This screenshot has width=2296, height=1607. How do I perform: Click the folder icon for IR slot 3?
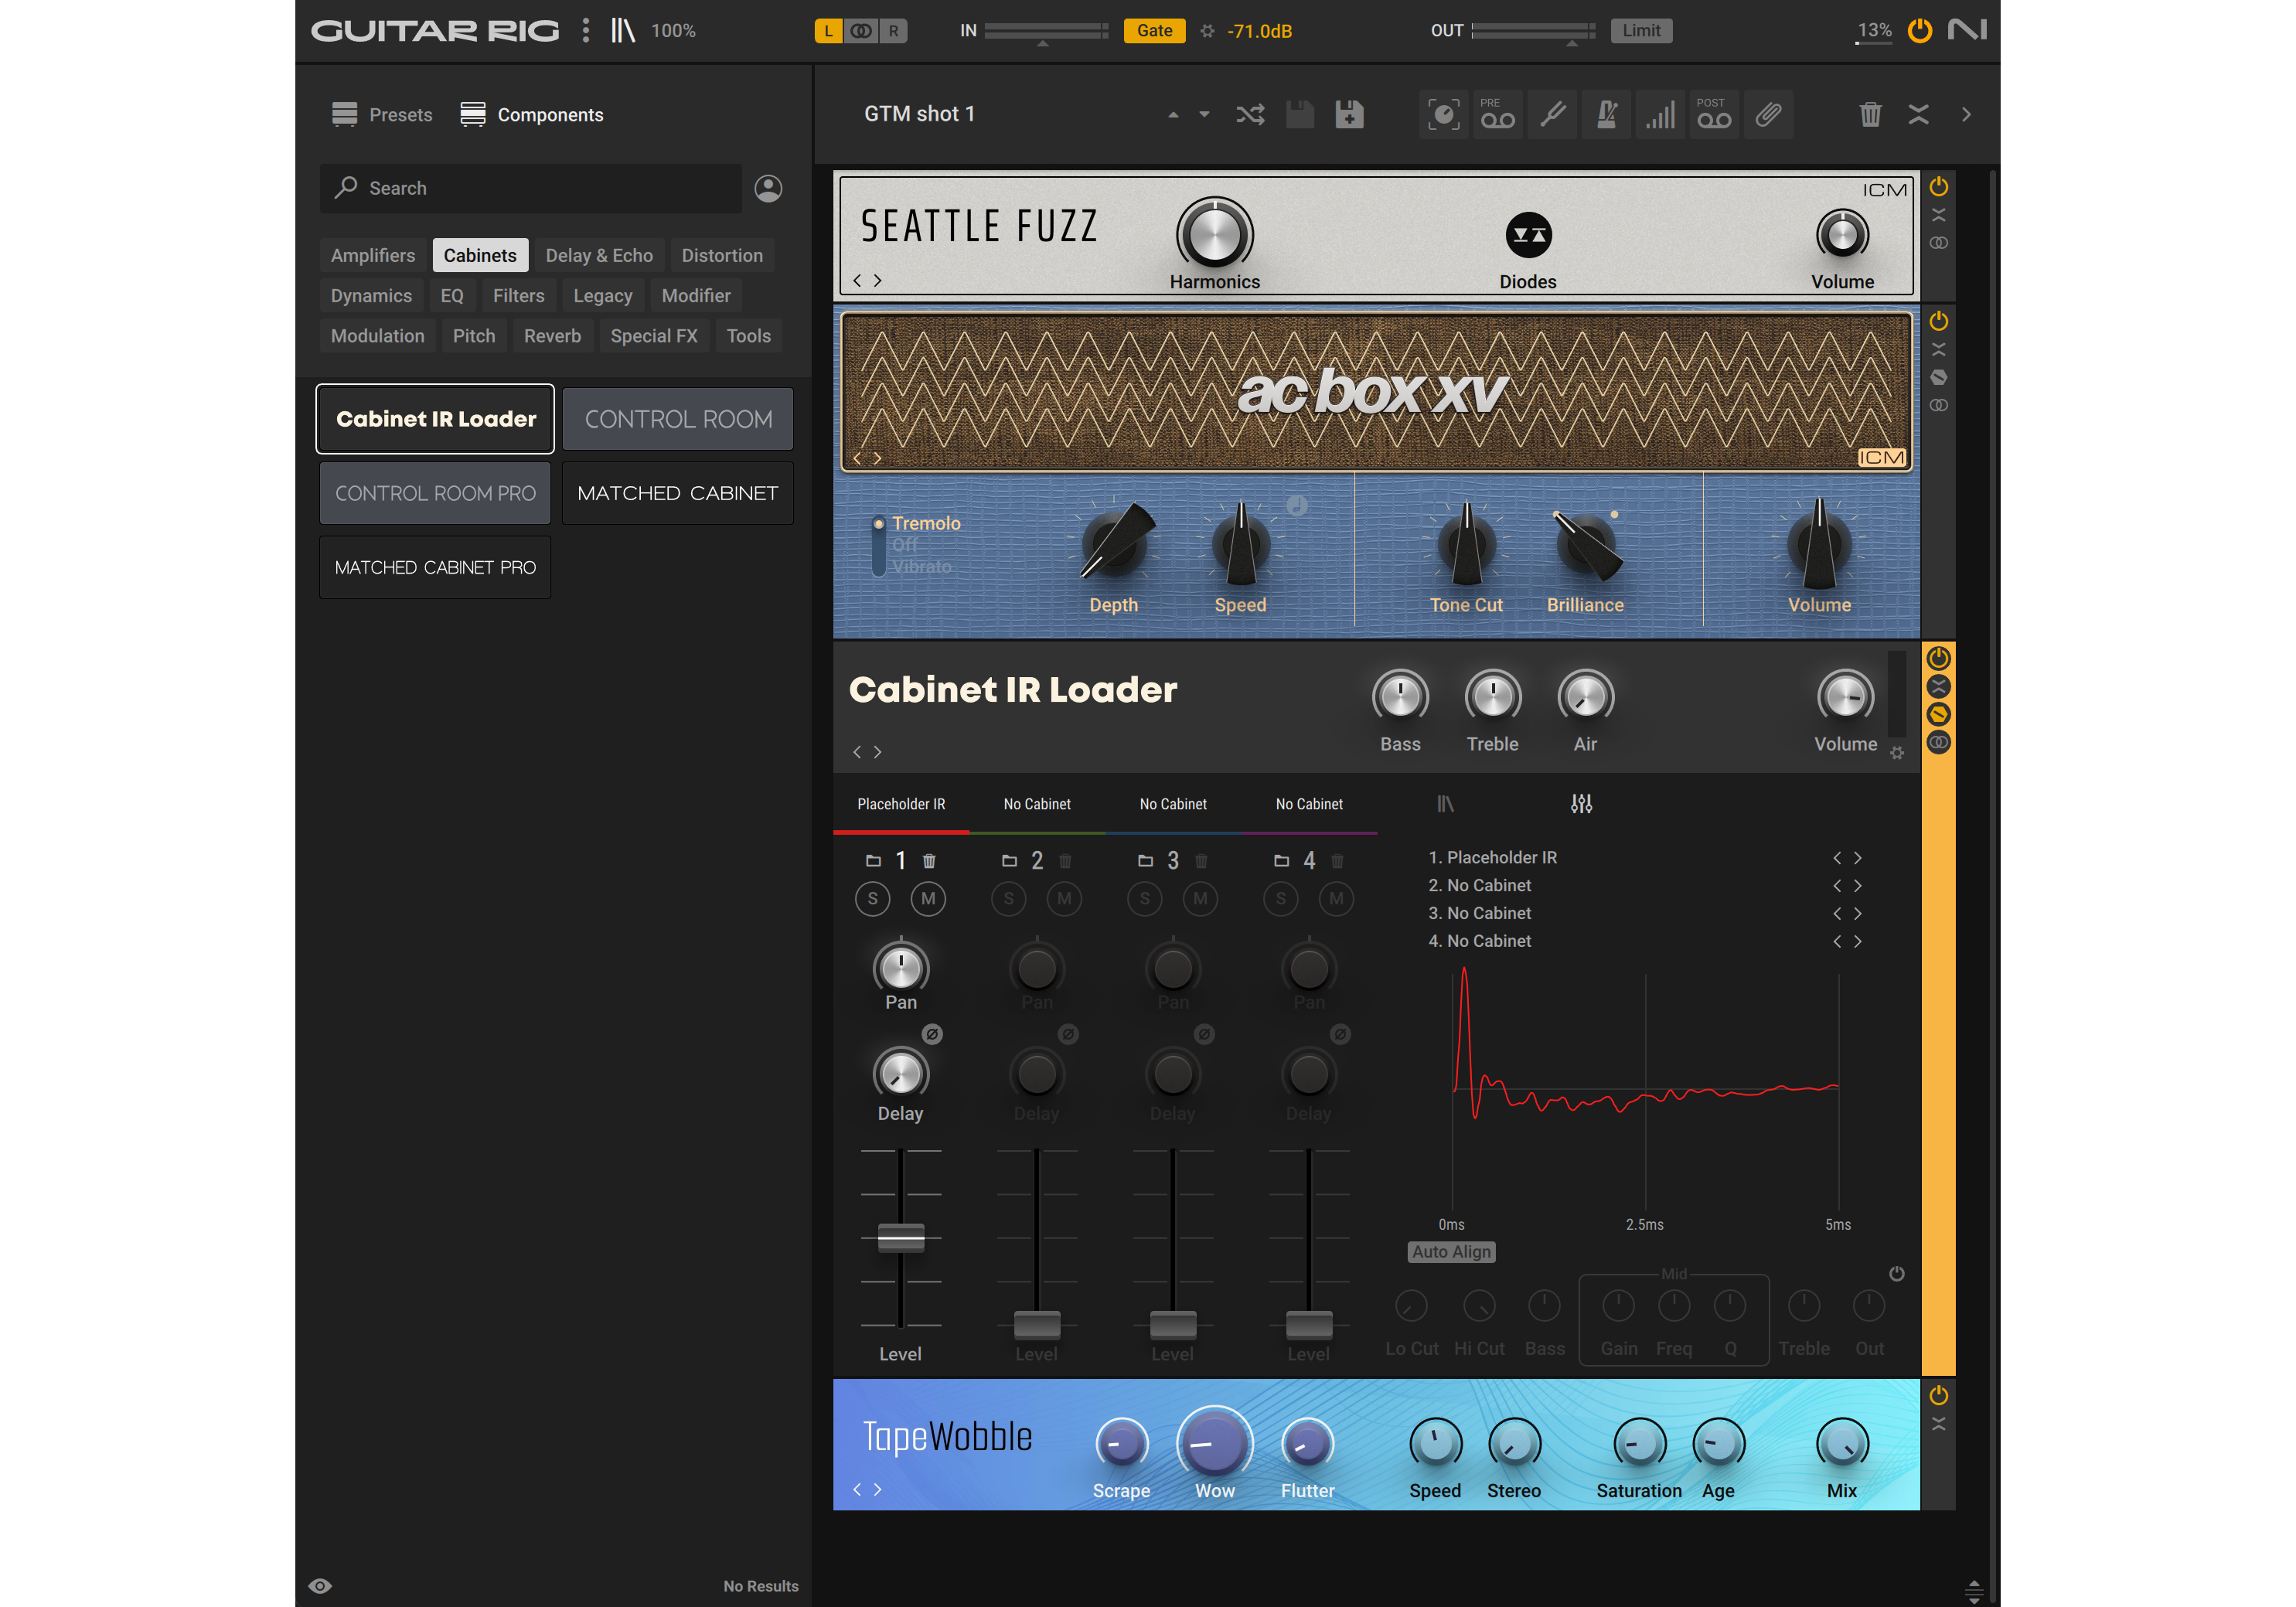[x=1145, y=860]
